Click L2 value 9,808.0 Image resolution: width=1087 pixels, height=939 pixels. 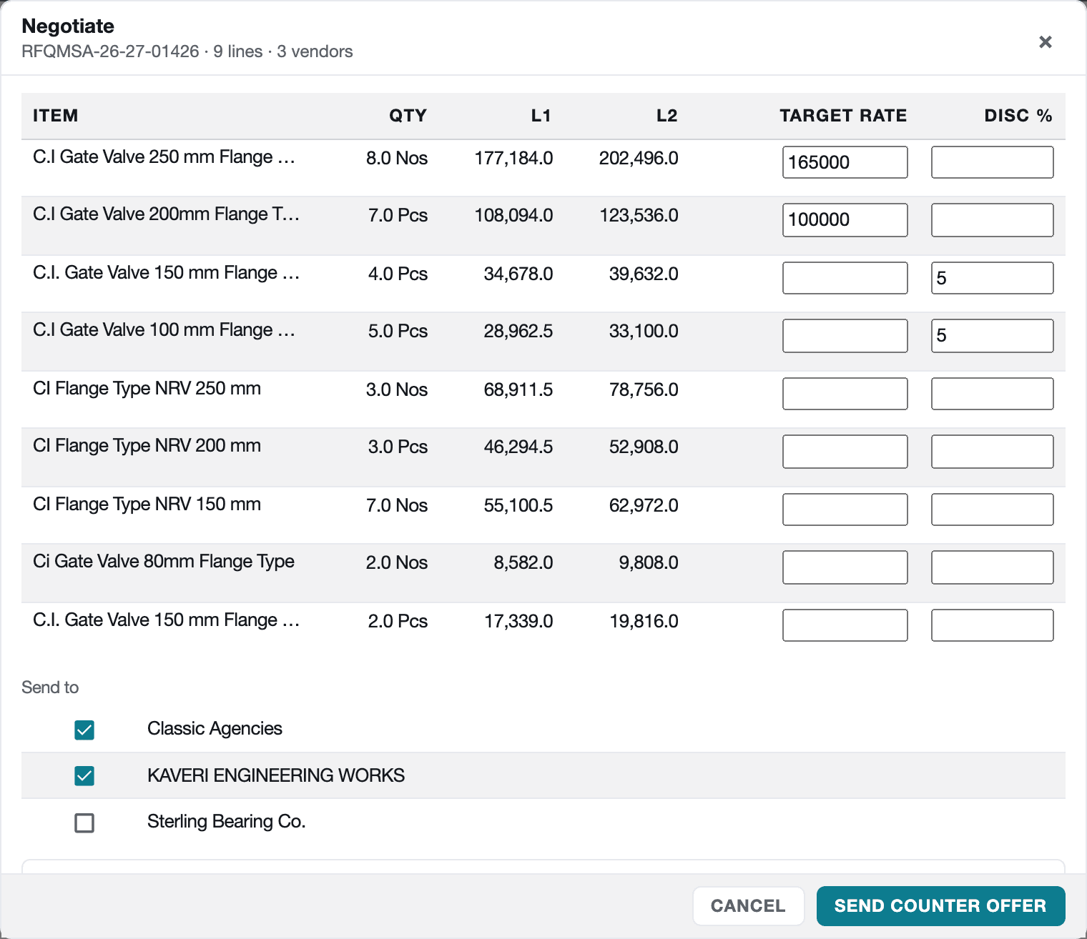pyautogui.click(x=649, y=563)
